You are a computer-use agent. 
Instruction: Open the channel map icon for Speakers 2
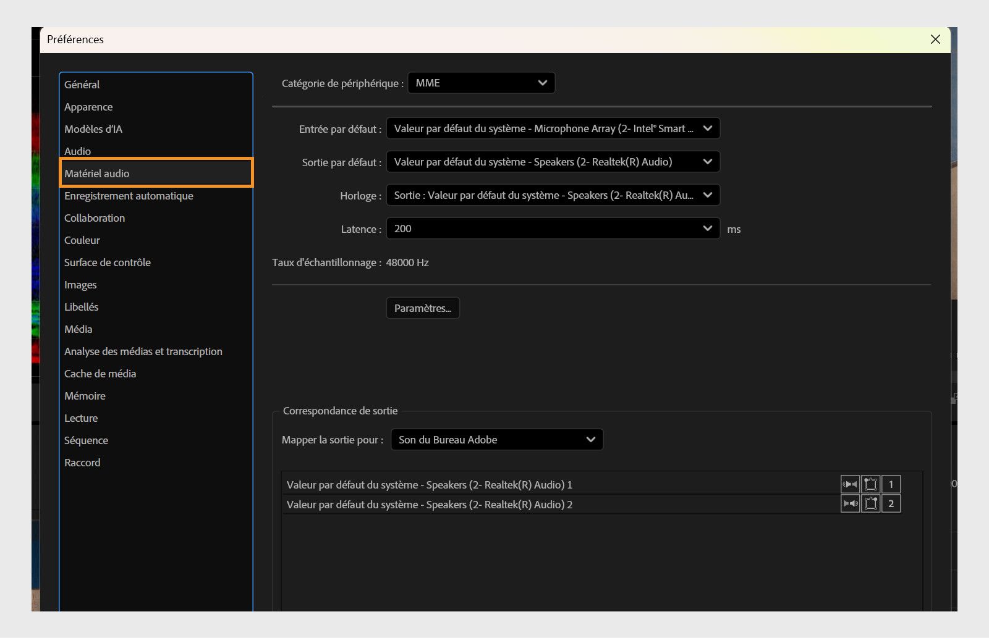[x=870, y=503]
